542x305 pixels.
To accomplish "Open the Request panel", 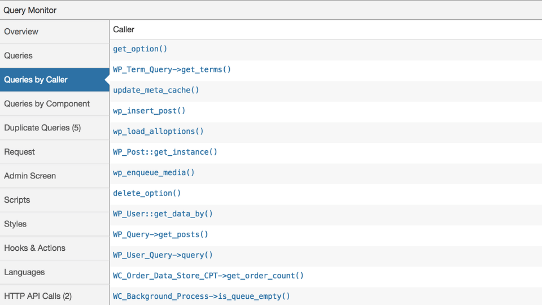I will coord(55,152).
